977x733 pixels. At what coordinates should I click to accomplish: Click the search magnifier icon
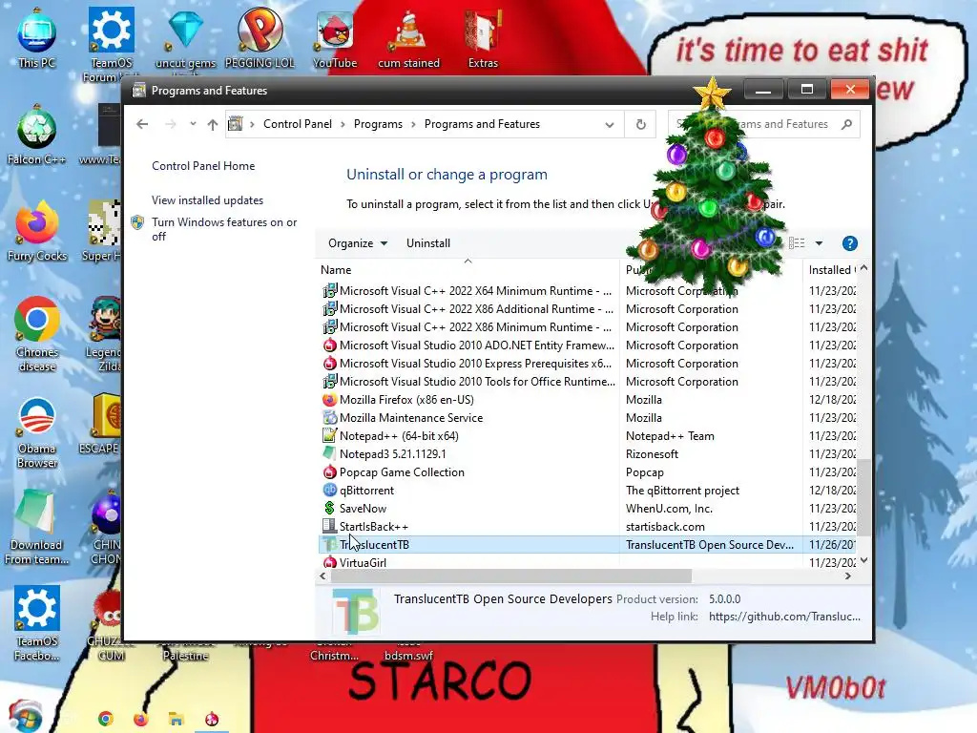(846, 124)
